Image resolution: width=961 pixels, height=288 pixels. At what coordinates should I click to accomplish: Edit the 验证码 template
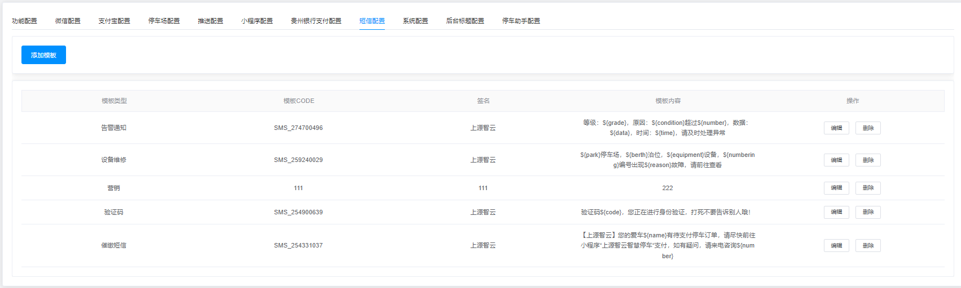[836, 212]
